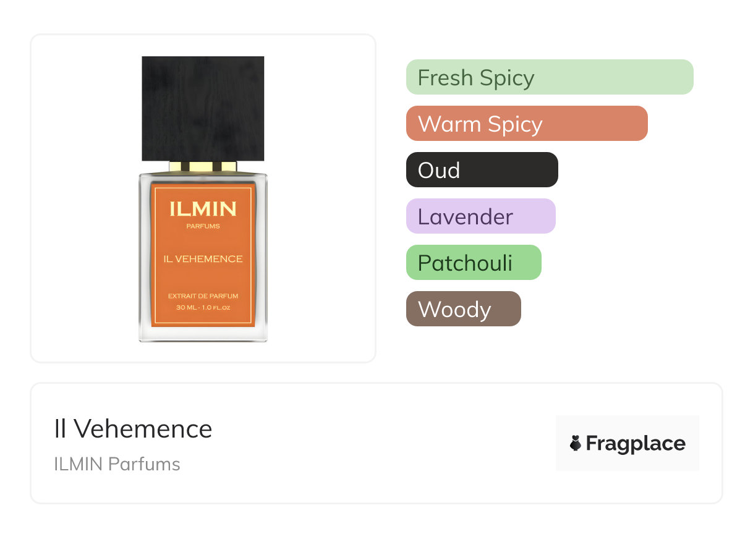Select the Fresh Spicy accord bar
Screen dimensions: 753x534
[x=549, y=77]
